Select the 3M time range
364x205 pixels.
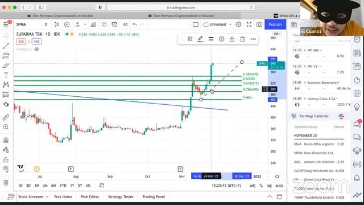click(x=45, y=186)
